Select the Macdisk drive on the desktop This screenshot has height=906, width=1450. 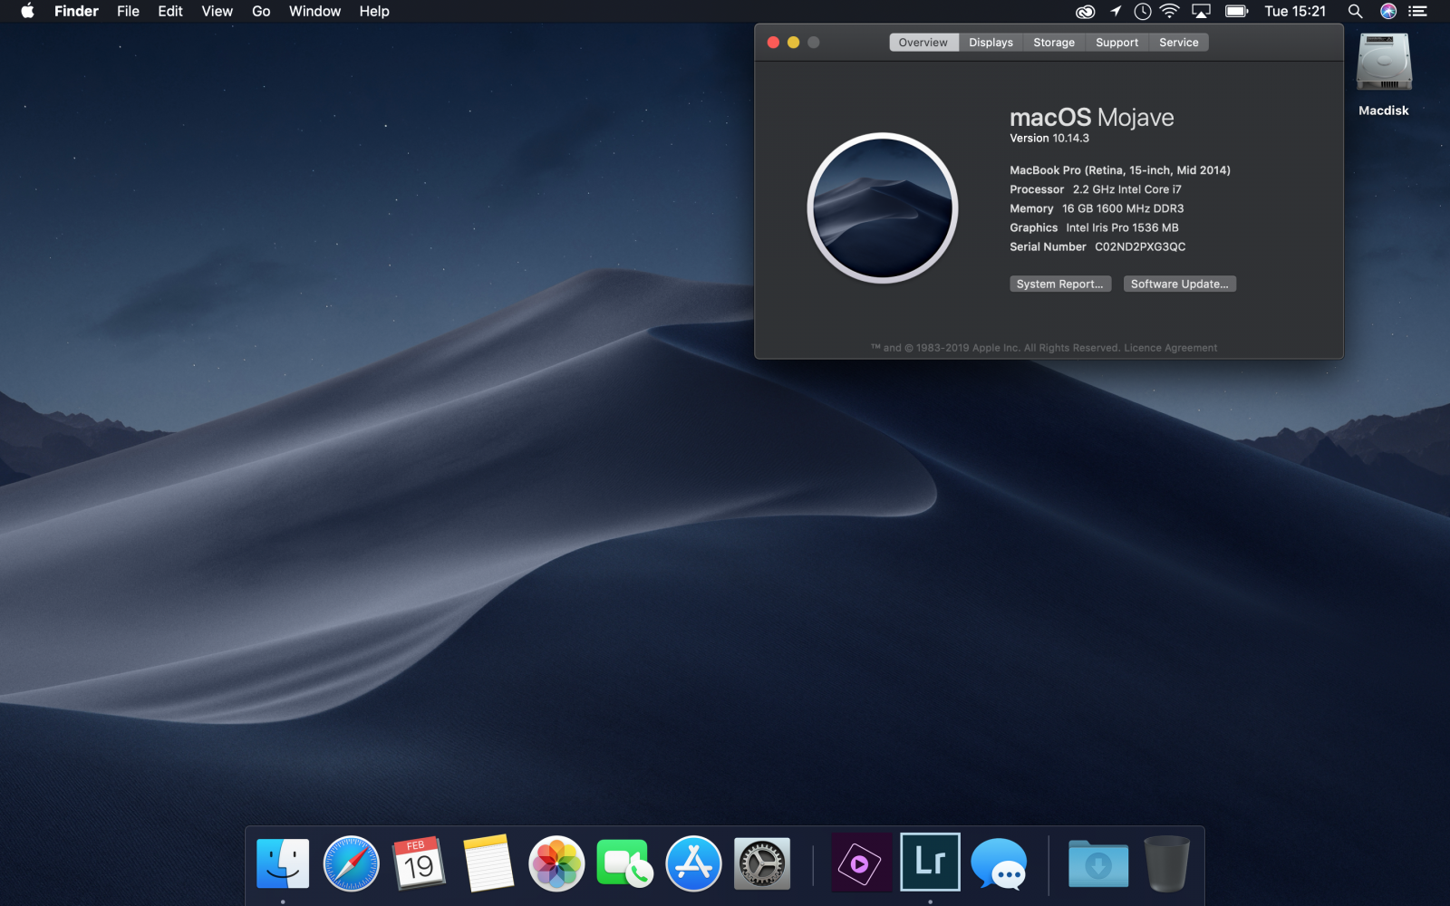[x=1384, y=74]
